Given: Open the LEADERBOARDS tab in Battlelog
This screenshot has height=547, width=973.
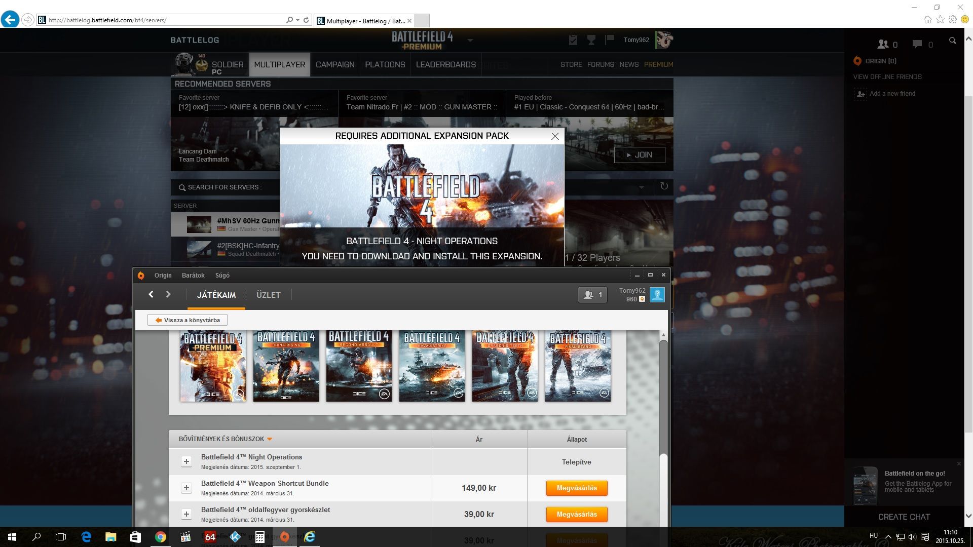Looking at the screenshot, I should point(445,65).
